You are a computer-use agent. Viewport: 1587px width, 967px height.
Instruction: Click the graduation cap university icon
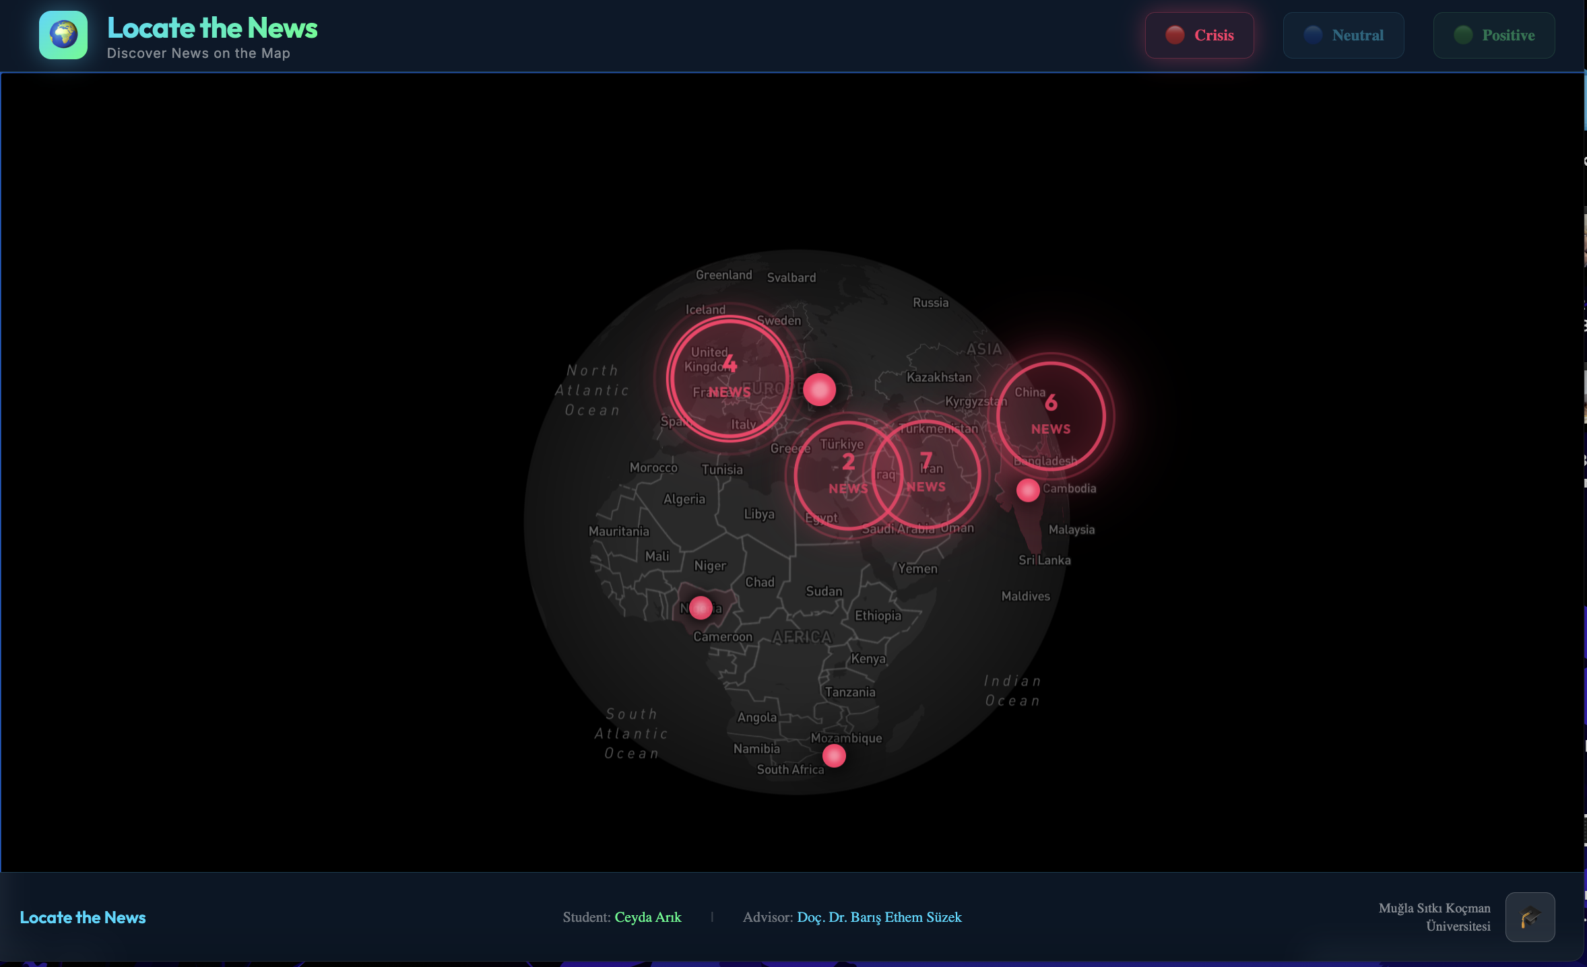click(x=1530, y=916)
